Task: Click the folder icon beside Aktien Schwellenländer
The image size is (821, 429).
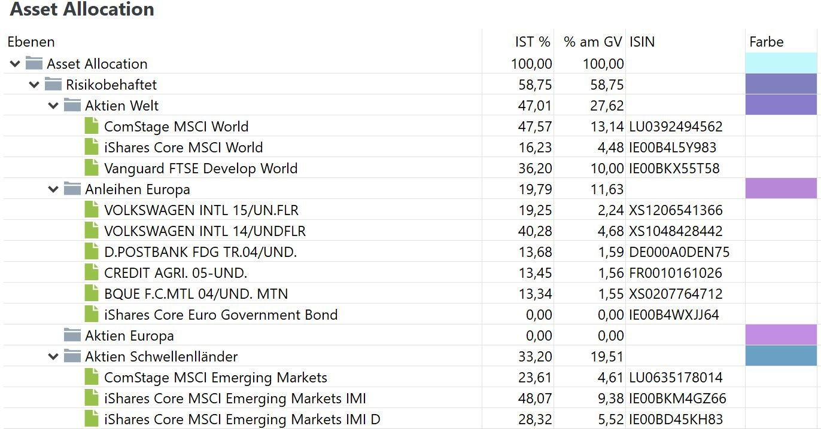Action: click(72, 356)
